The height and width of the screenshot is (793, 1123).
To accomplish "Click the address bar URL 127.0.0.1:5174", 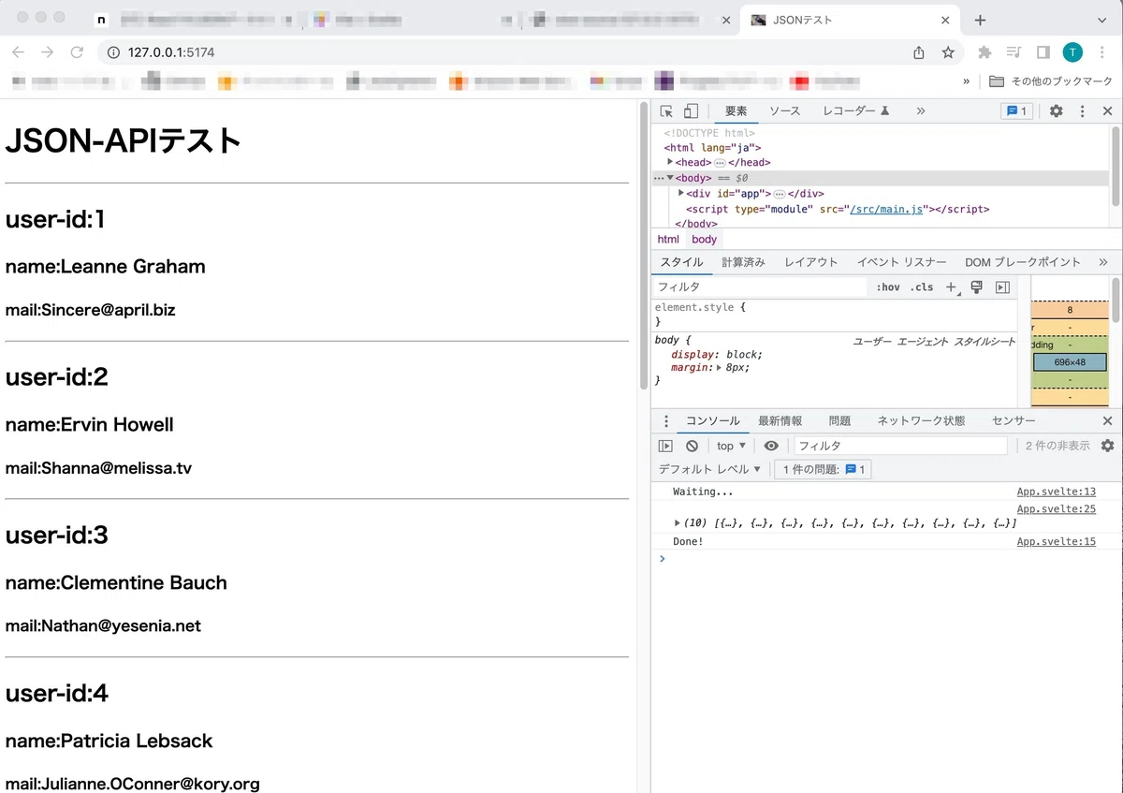I will (171, 52).
